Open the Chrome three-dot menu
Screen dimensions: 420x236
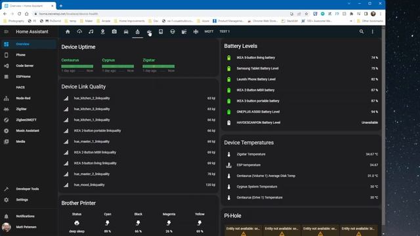click(x=381, y=14)
